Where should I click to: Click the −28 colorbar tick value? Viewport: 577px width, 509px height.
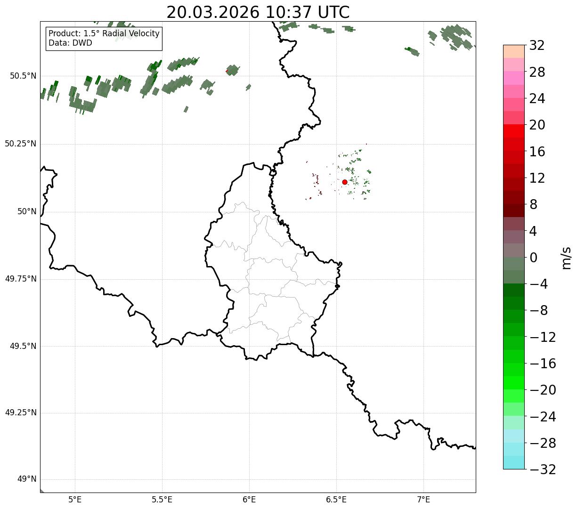[x=543, y=443]
